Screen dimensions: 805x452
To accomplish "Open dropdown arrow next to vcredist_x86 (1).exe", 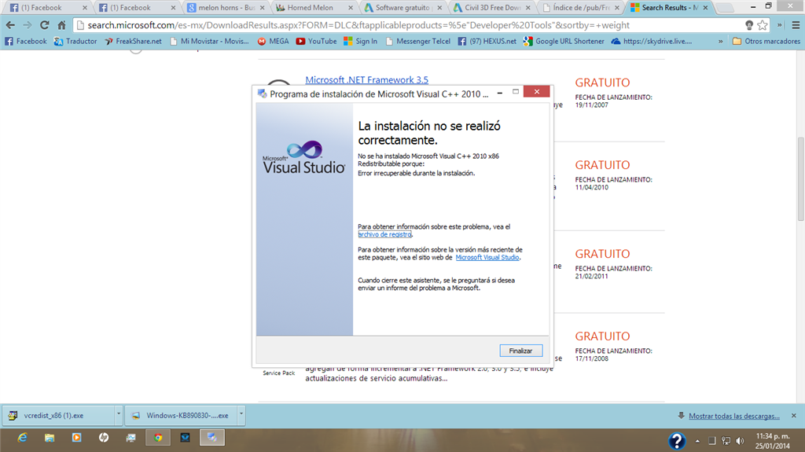I will click(x=119, y=415).
